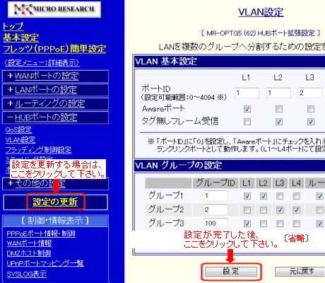The image size is (325, 283).
Task: Open 基本設定 menu item
Action: point(20,37)
